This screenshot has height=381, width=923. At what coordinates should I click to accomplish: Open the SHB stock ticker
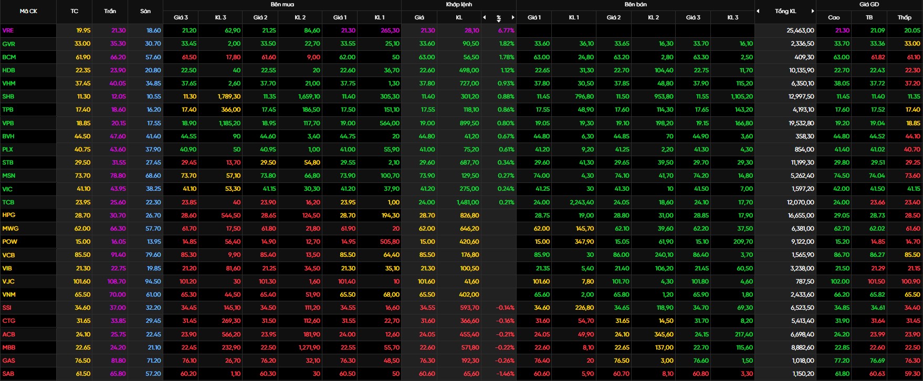click(x=8, y=96)
